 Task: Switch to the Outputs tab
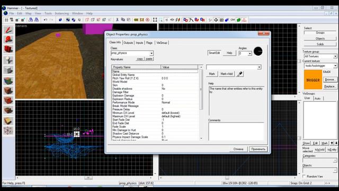tap(128, 43)
